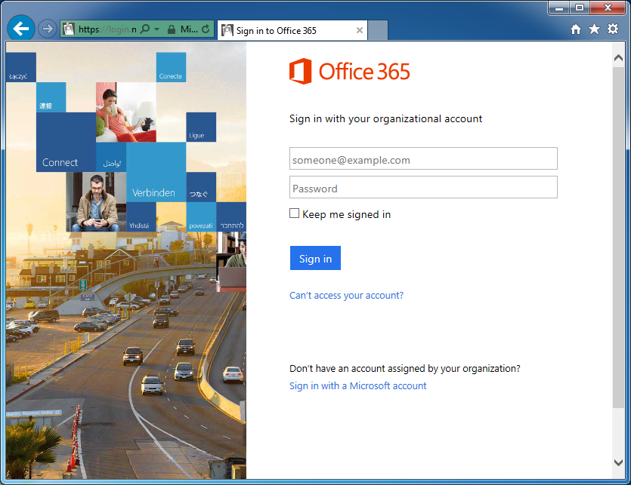This screenshot has width=631, height=485.
Task: Click the vertical scrollbar thumb
Action: 618,237
